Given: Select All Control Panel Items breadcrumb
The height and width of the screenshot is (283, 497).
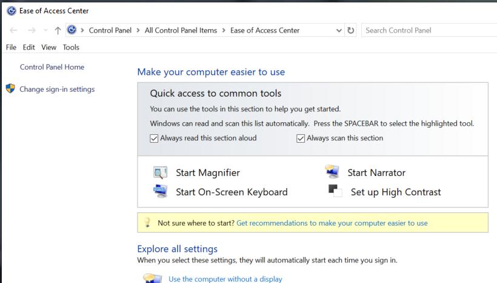Looking at the screenshot, I should tap(181, 30).
